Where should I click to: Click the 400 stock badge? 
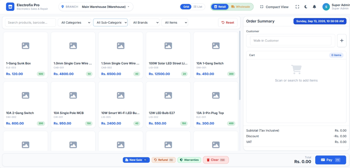pos(231,123)
